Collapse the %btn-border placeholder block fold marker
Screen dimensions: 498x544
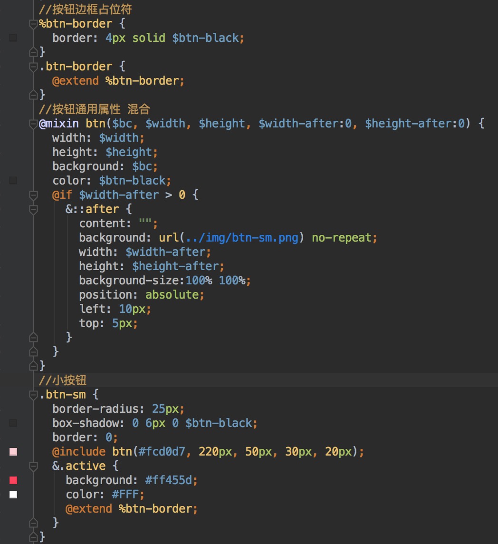[x=33, y=24]
